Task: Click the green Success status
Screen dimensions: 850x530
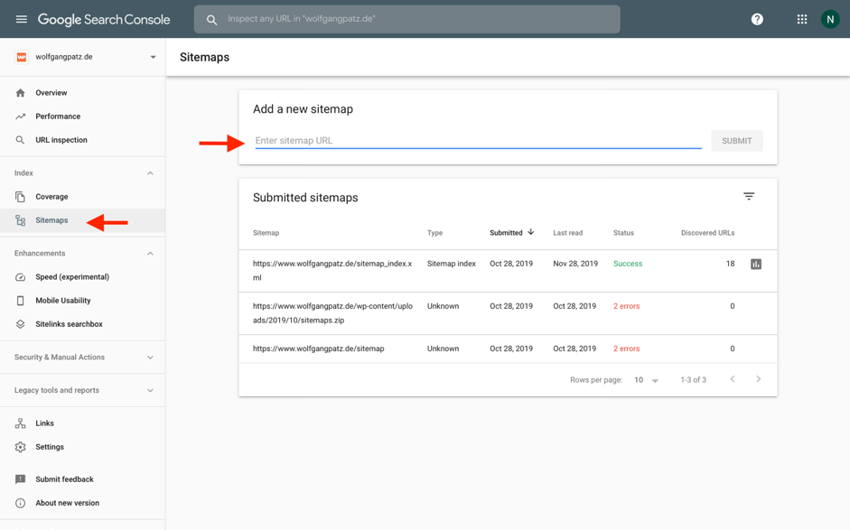Action: 628,264
